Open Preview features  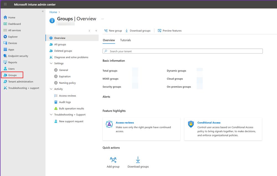point(170,30)
